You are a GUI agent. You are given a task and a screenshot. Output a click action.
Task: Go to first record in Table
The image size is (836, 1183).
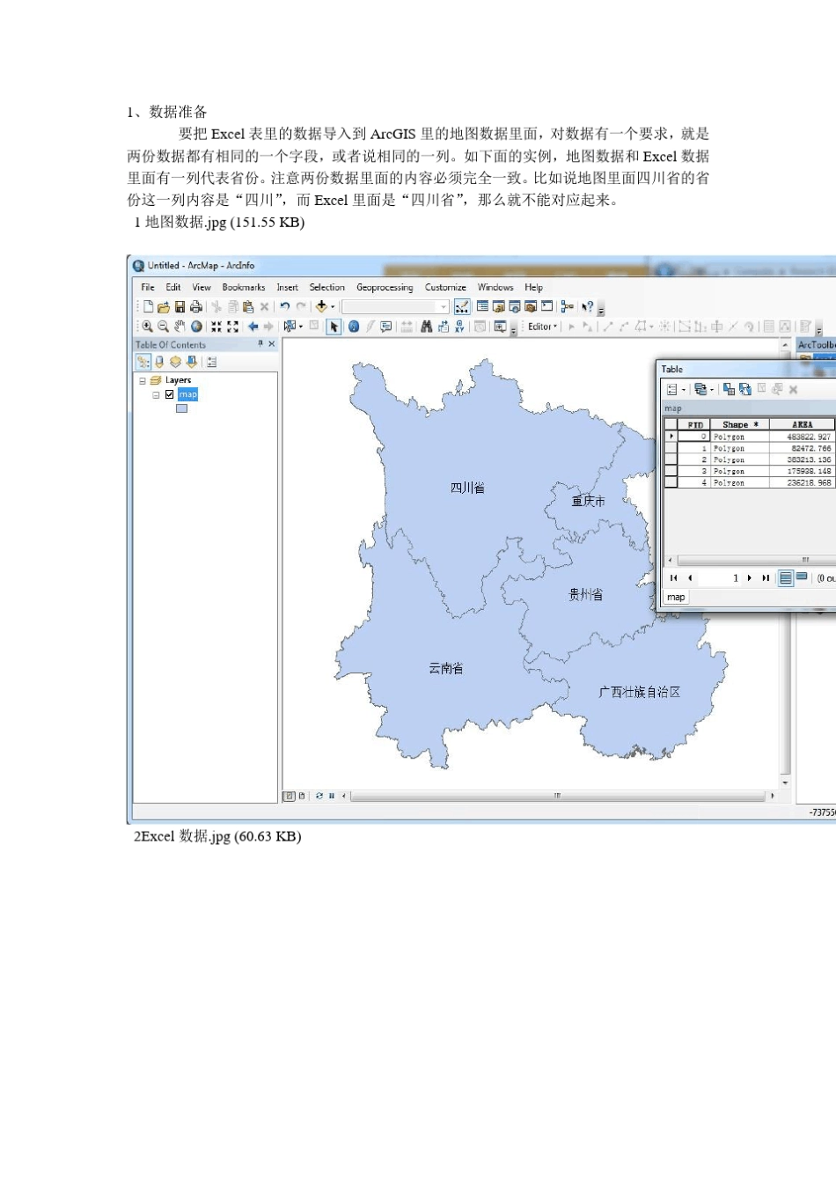pos(674,577)
